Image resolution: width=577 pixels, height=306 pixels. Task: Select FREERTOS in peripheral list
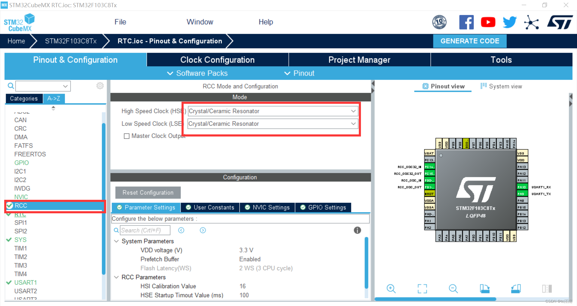click(30, 154)
